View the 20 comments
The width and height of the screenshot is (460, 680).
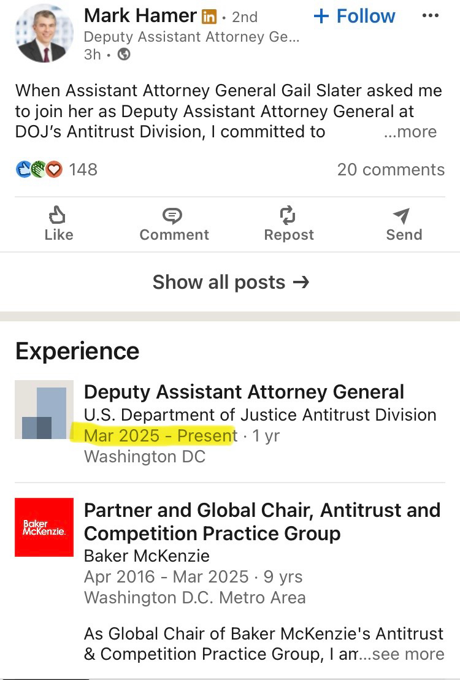[x=391, y=170]
